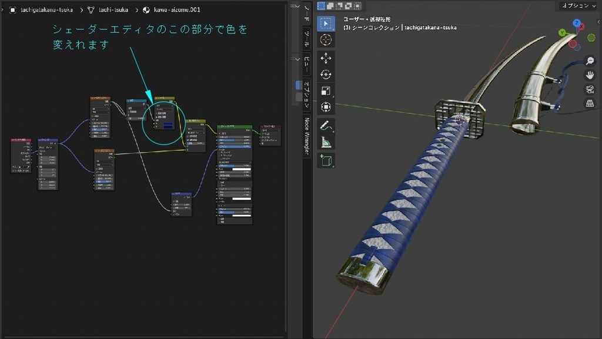Click the material sphere icon before kawa-aizome.001
Screen dimensions: 602x339
coord(146,10)
